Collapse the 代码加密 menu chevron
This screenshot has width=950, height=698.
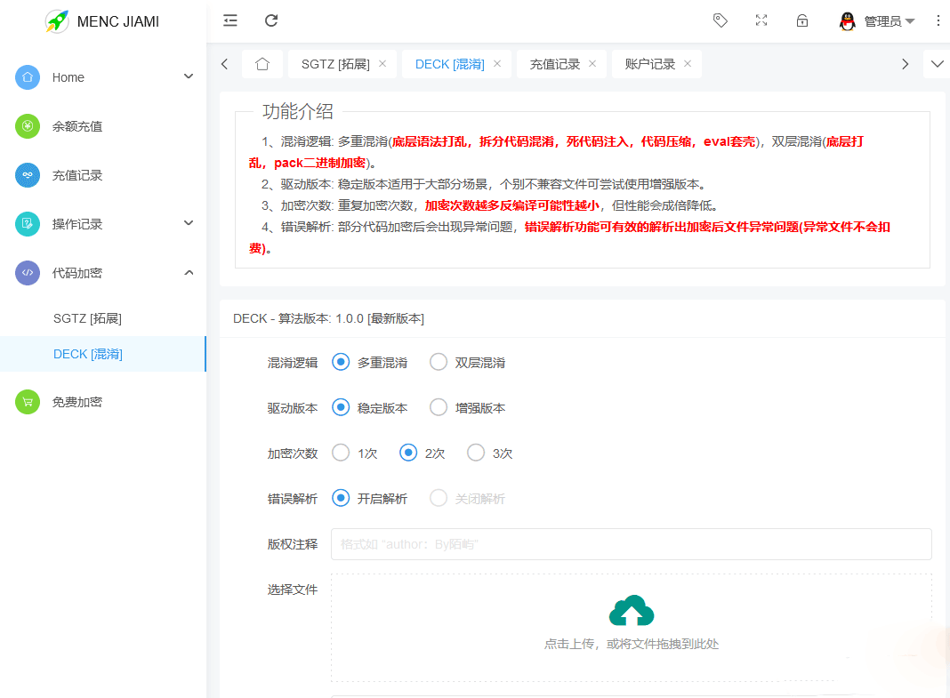pos(189,272)
